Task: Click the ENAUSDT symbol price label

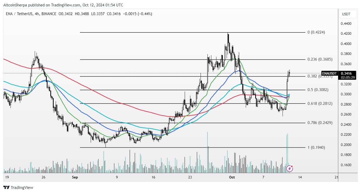Action: click(330, 73)
